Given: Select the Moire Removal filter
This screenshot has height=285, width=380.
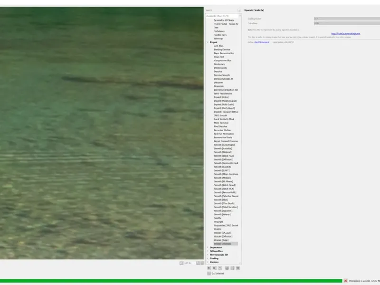Looking at the screenshot, I should pos(221,123).
